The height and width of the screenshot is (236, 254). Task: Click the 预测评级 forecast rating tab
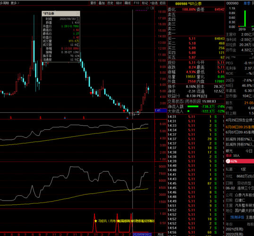(x=237, y=218)
